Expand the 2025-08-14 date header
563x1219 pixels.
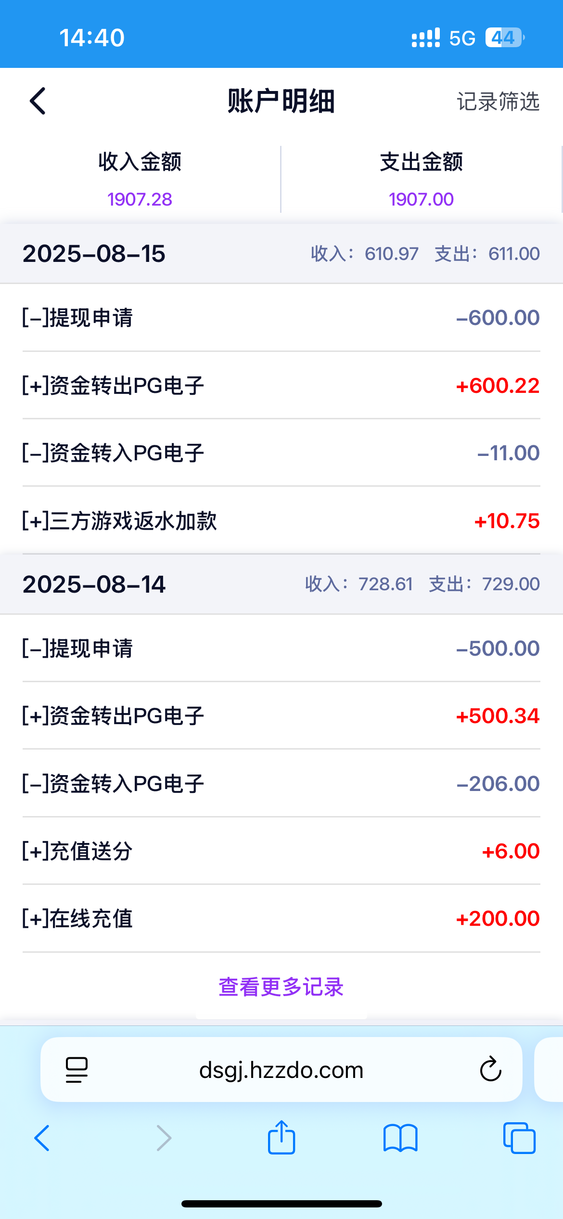281,584
